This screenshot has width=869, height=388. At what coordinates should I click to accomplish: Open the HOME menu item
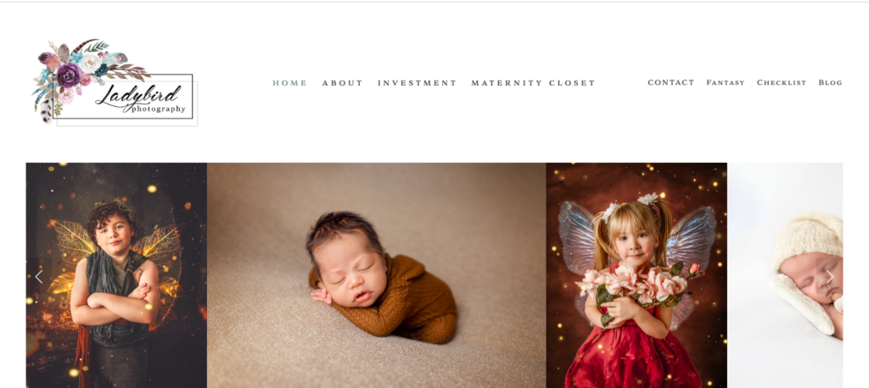tap(290, 83)
